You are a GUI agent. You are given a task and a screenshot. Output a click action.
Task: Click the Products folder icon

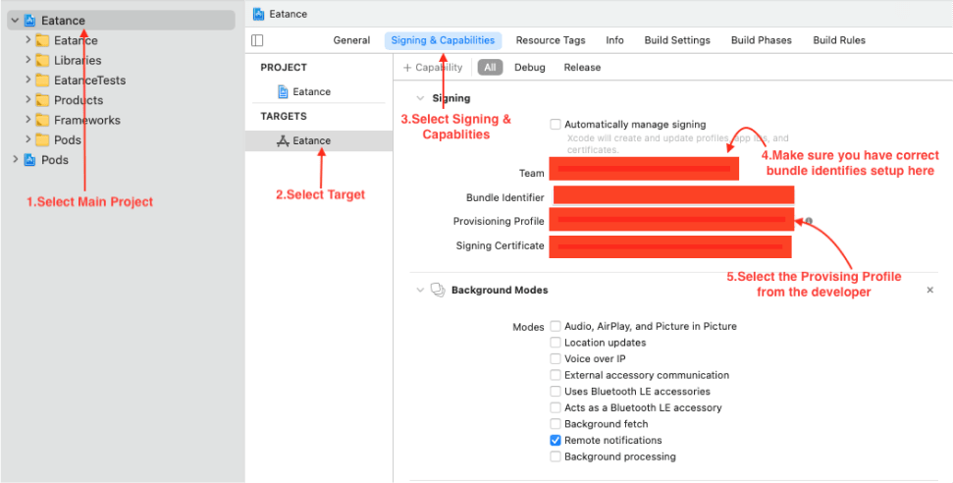point(42,100)
